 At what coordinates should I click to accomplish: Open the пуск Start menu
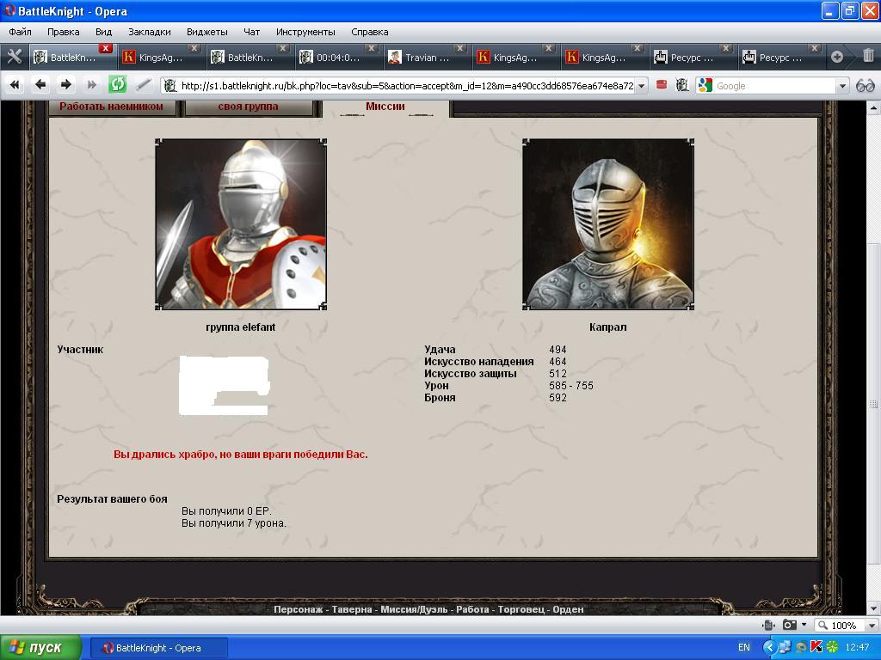point(41,647)
